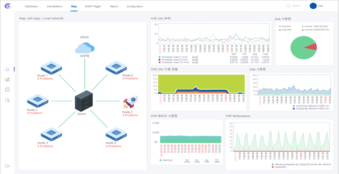Screen dimensions: 339x174
Task: Click the Node 6 '4 Problems' link
Action: (130, 78)
